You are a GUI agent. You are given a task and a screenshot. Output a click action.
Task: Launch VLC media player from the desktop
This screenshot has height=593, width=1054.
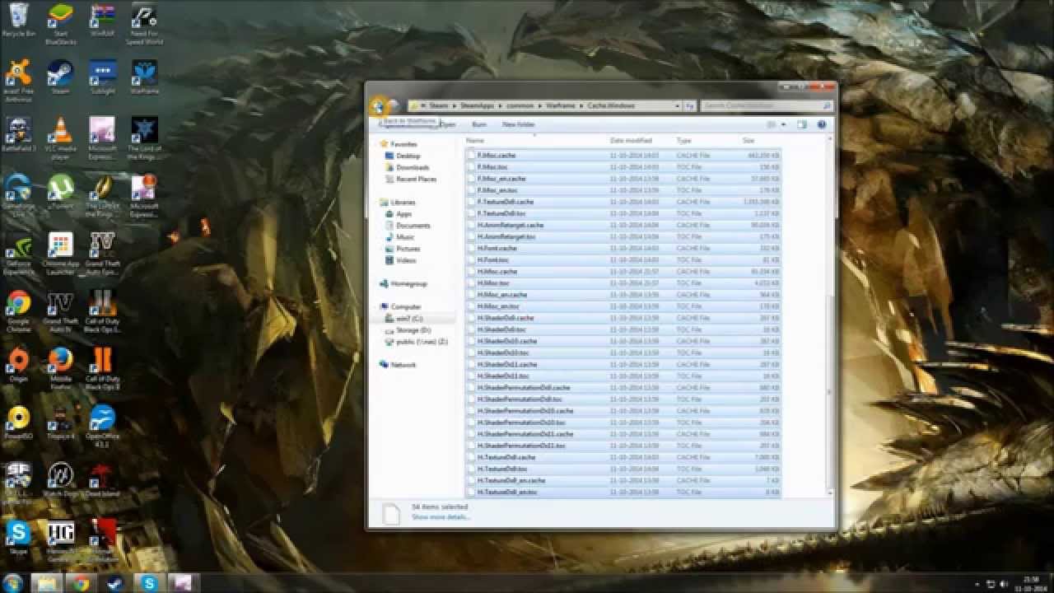(x=60, y=138)
